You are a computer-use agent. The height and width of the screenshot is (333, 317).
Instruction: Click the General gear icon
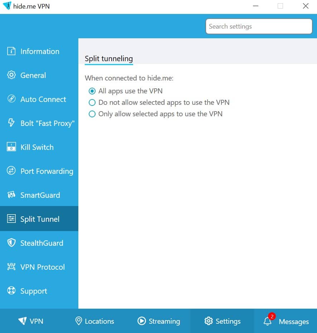coord(11,75)
